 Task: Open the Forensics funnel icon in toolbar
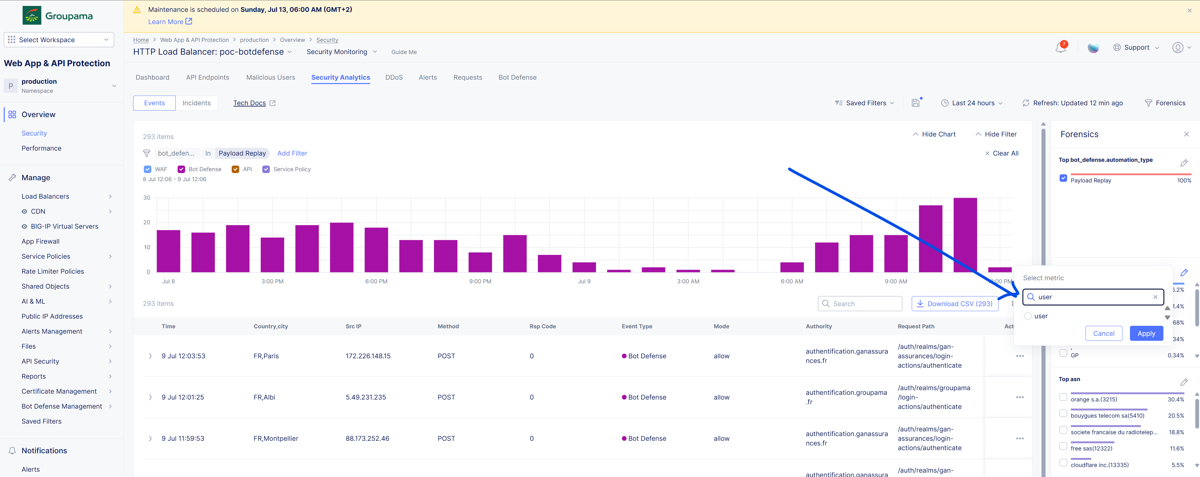coord(1148,103)
